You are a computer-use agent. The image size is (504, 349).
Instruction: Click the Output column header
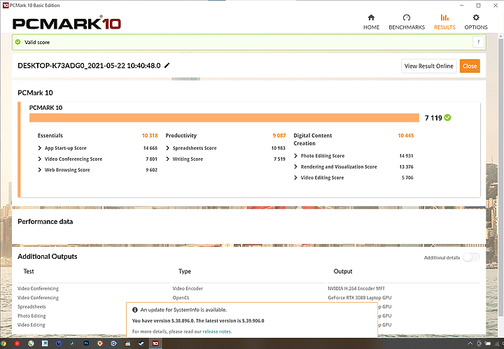click(x=343, y=271)
